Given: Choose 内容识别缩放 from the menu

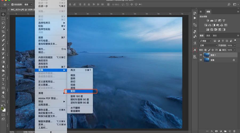Looking at the screenshot, I should tap(51, 57).
